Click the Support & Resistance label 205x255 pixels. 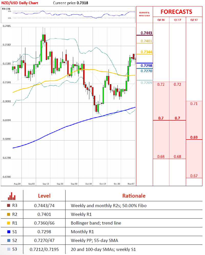tap(144, 14)
